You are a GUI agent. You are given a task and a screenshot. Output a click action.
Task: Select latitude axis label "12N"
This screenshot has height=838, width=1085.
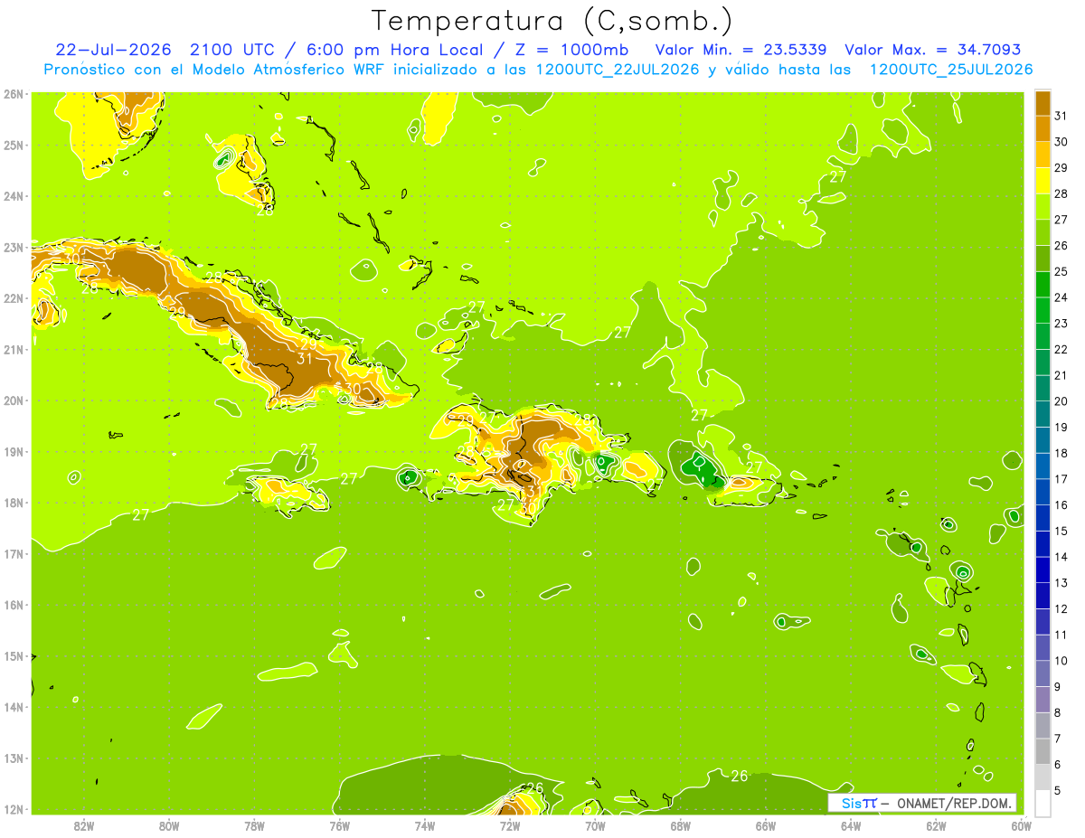tap(13, 809)
